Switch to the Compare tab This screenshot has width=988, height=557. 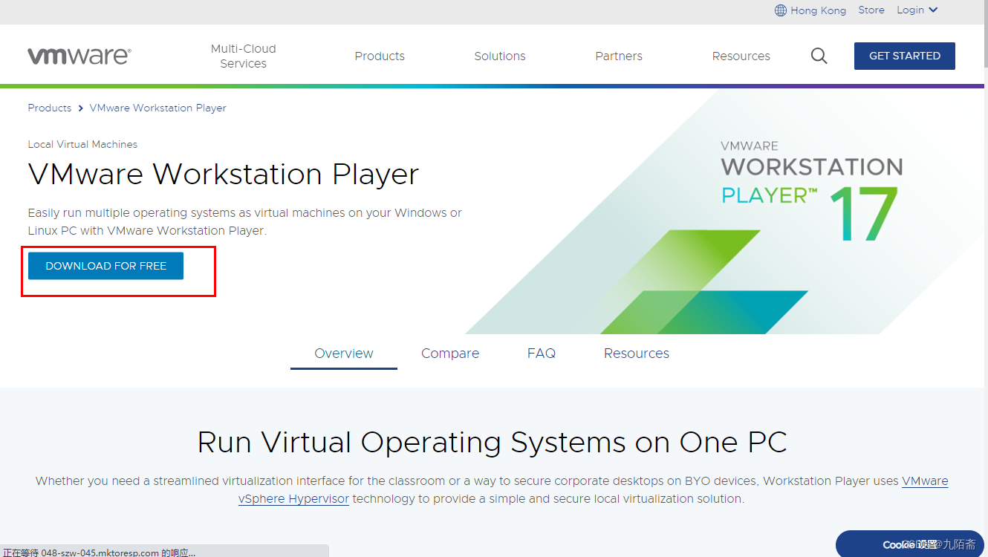coord(450,354)
